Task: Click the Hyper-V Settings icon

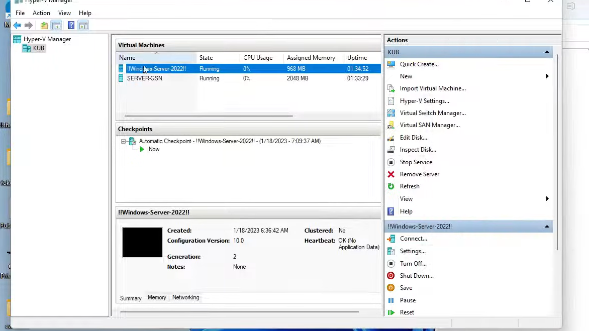Action: 391,101
